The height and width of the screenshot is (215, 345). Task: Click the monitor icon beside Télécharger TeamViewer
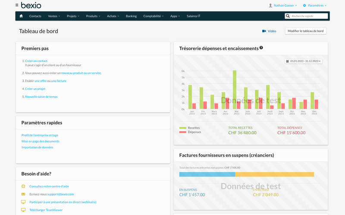[x=23, y=209]
